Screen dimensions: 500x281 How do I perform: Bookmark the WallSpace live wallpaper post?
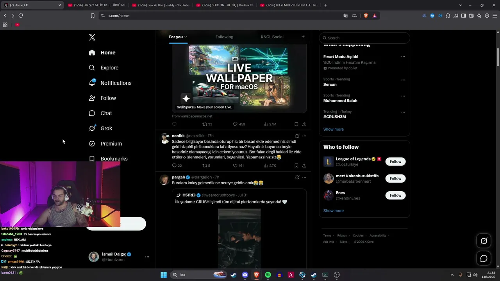point(296,124)
